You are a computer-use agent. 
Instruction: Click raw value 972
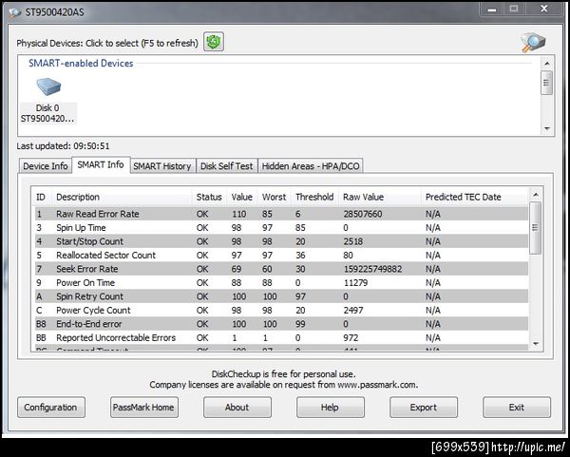(x=351, y=337)
